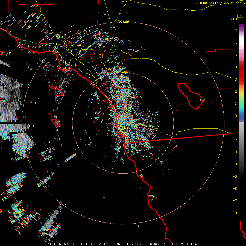Screen dimensions: 246x246
Task: Click the "KNKX" station identifier in the caption
Action: (155, 244)
